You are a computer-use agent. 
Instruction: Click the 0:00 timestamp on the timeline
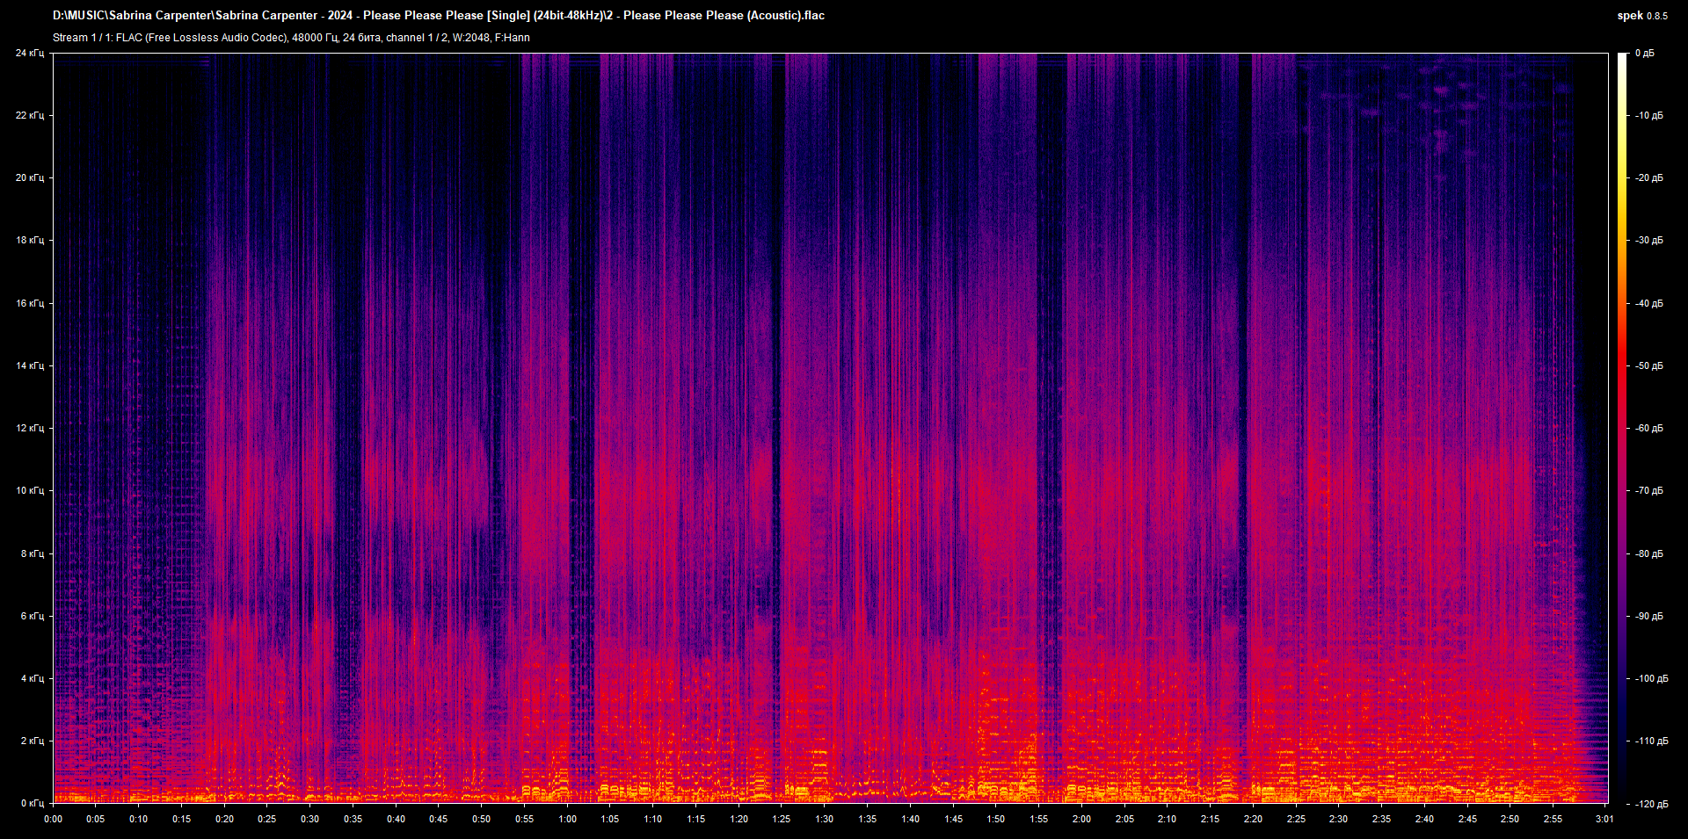click(x=54, y=818)
